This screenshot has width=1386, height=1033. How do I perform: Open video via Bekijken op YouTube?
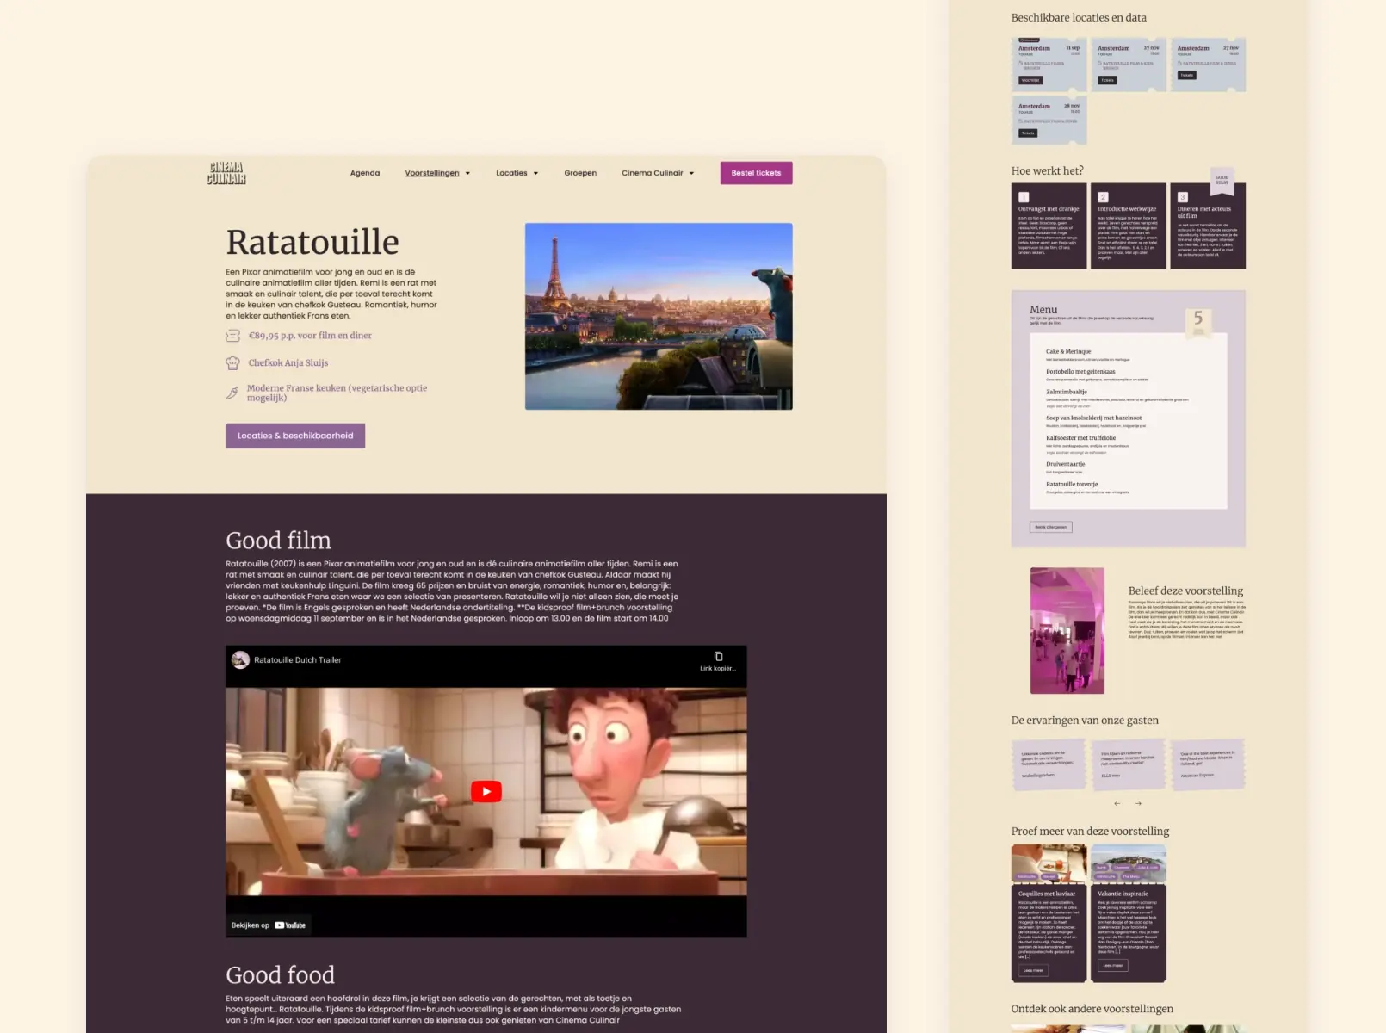pos(269,925)
